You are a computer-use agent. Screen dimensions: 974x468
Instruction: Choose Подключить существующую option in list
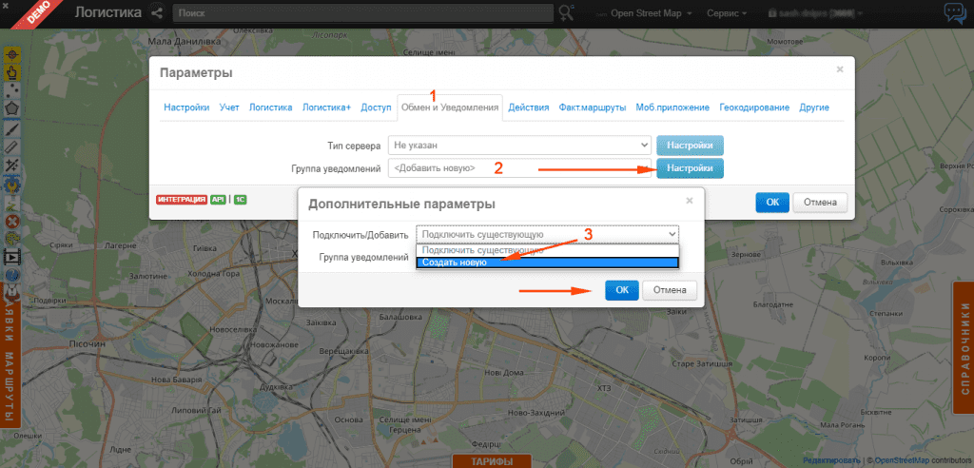point(547,250)
